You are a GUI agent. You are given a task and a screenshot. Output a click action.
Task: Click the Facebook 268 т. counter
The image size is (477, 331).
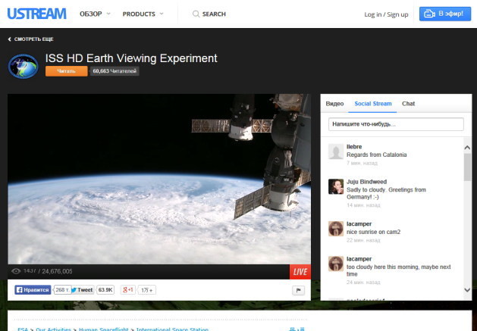[62, 290]
